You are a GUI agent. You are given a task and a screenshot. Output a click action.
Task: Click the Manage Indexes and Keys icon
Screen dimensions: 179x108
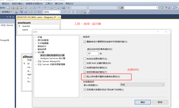69,12
